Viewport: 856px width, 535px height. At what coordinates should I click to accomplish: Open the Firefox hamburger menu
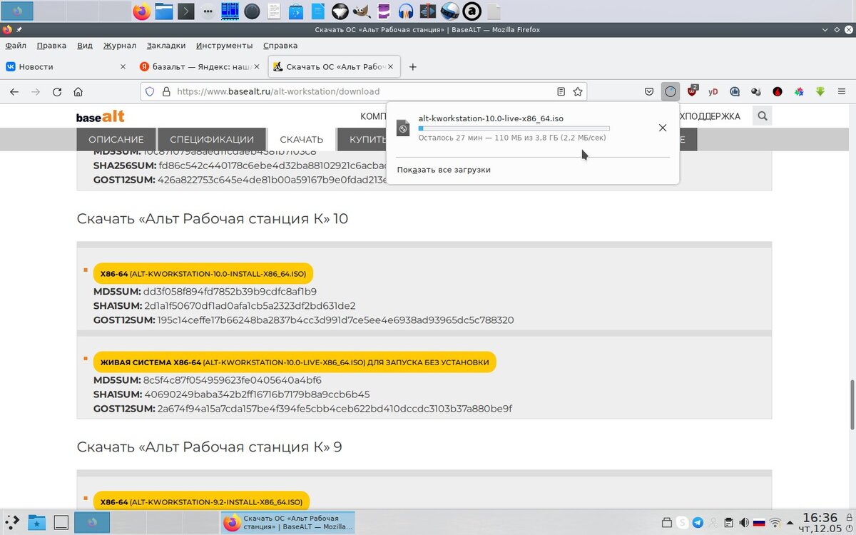[841, 91]
